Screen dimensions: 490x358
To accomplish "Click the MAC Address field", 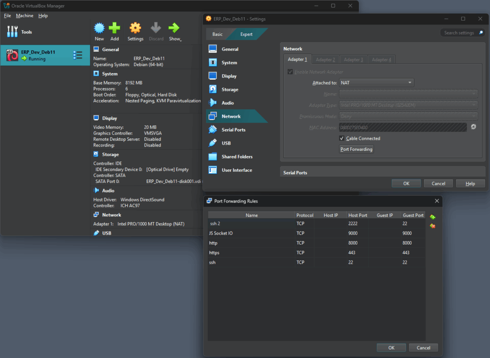I will coord(403,128).
